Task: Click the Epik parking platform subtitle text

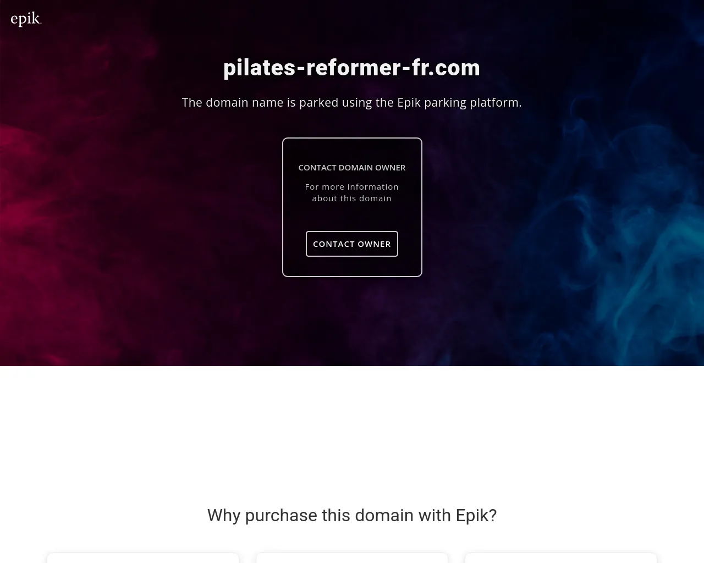Action: (x=352, y=102)
